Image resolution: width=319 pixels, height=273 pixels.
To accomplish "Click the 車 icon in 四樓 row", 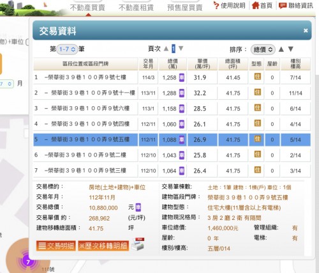I will click(182, 124).
